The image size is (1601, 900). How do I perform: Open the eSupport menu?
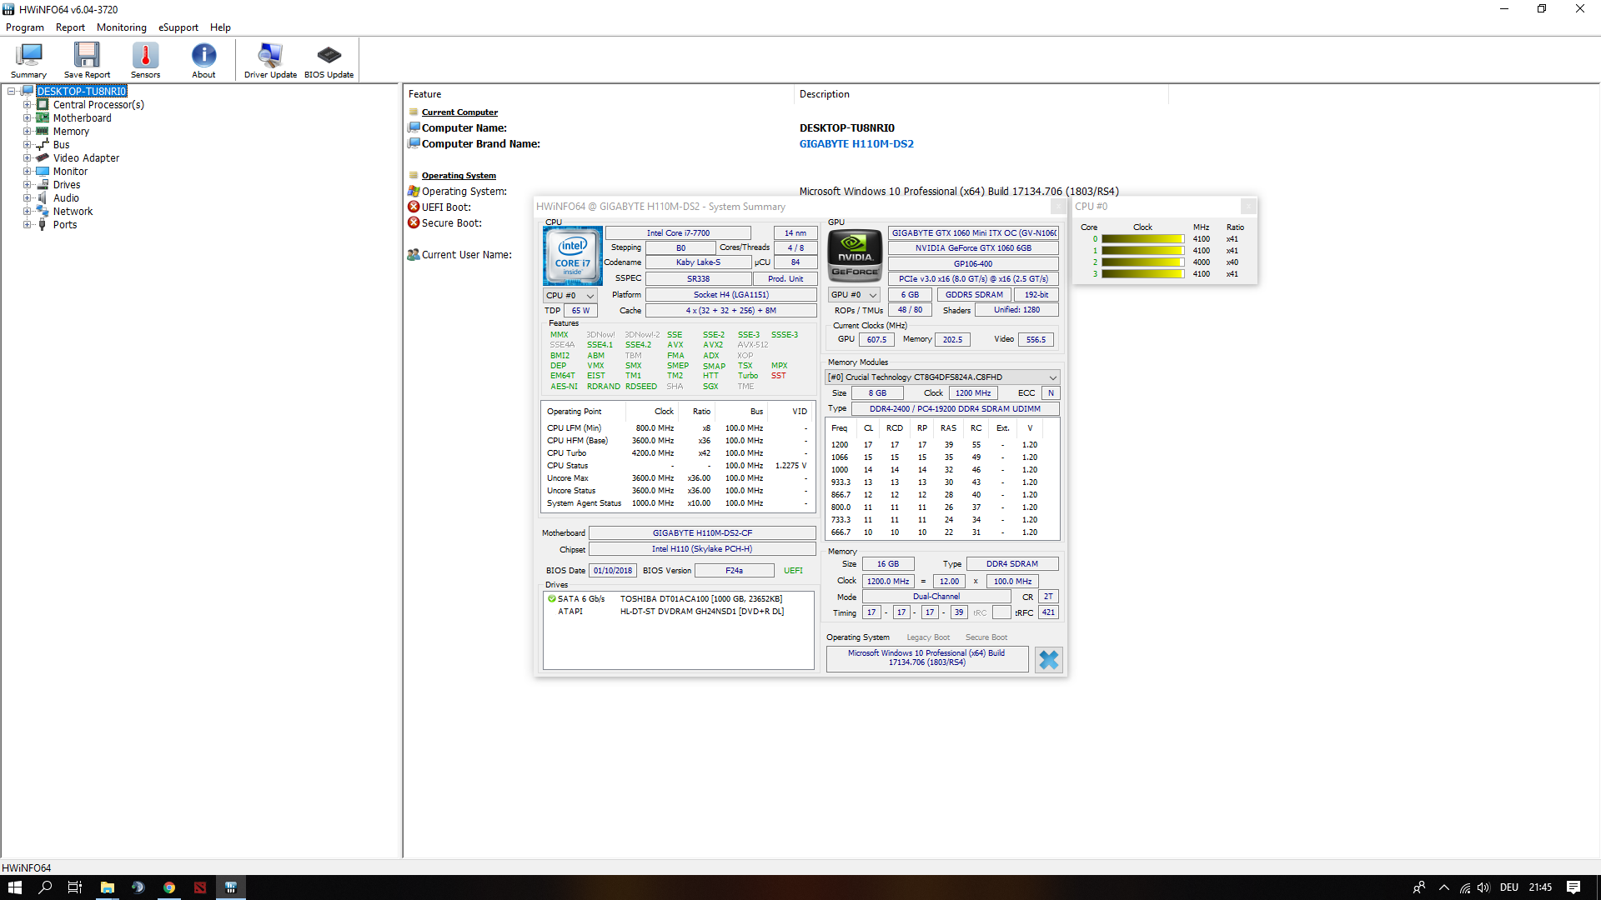click(x=178, y=27)
